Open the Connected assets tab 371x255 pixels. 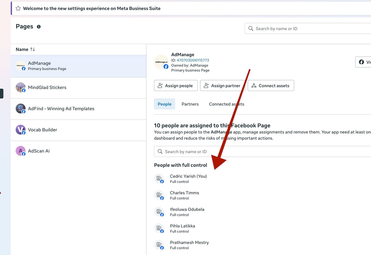(x=226, y=104)
